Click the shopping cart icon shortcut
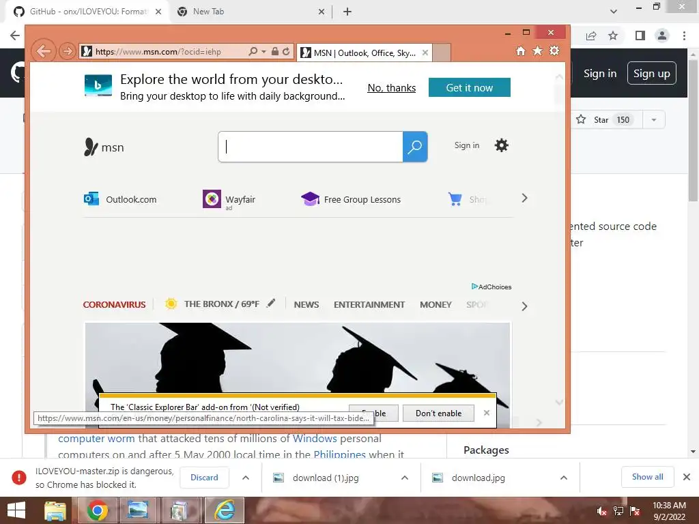 (x=455, y=199)
